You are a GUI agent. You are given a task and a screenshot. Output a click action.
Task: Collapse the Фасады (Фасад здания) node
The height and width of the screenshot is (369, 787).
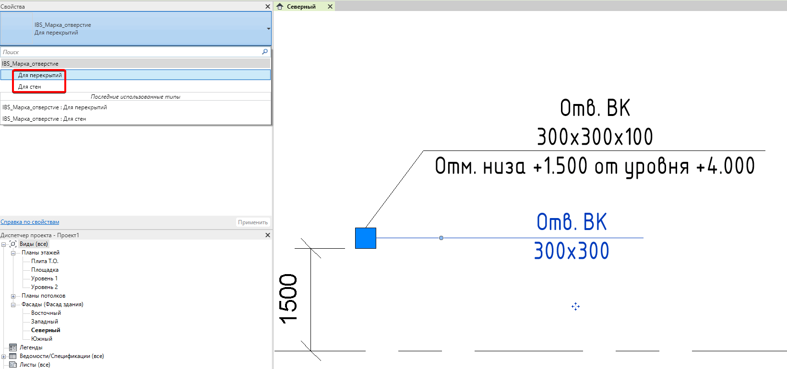(13, 305)
